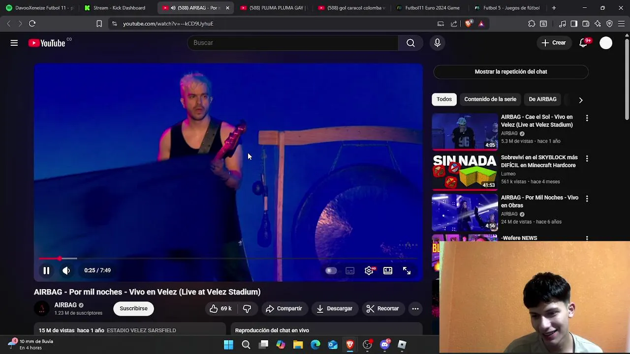Image resolution: width=630 pixels, height=354 pixels.
Task: Start voice search with microphone icon
Action: 437,43
